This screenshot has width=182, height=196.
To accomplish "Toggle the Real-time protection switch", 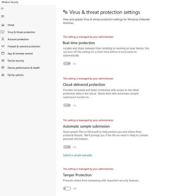I will [x=67, y=64].
